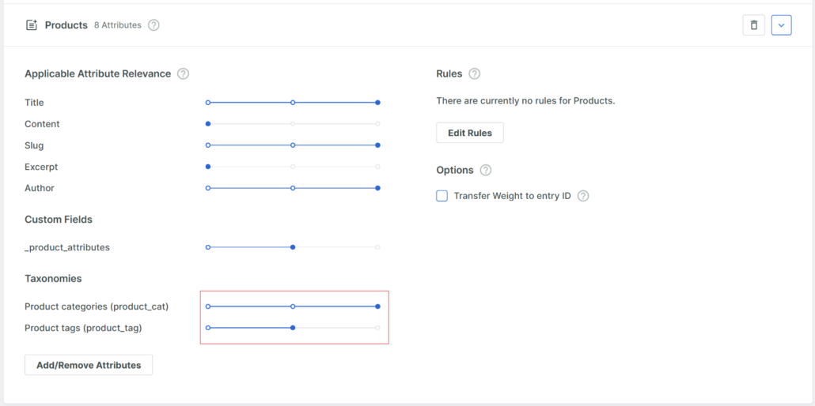Set Author relevance to lowest point
The image size is (815, 406).
click(208, 188)
